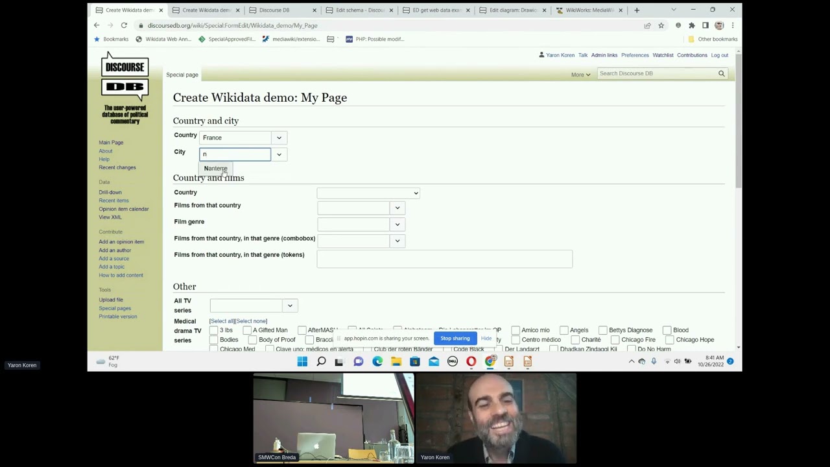Switch to the WikiWorks MediaWiki tab

tap(589, 10)
